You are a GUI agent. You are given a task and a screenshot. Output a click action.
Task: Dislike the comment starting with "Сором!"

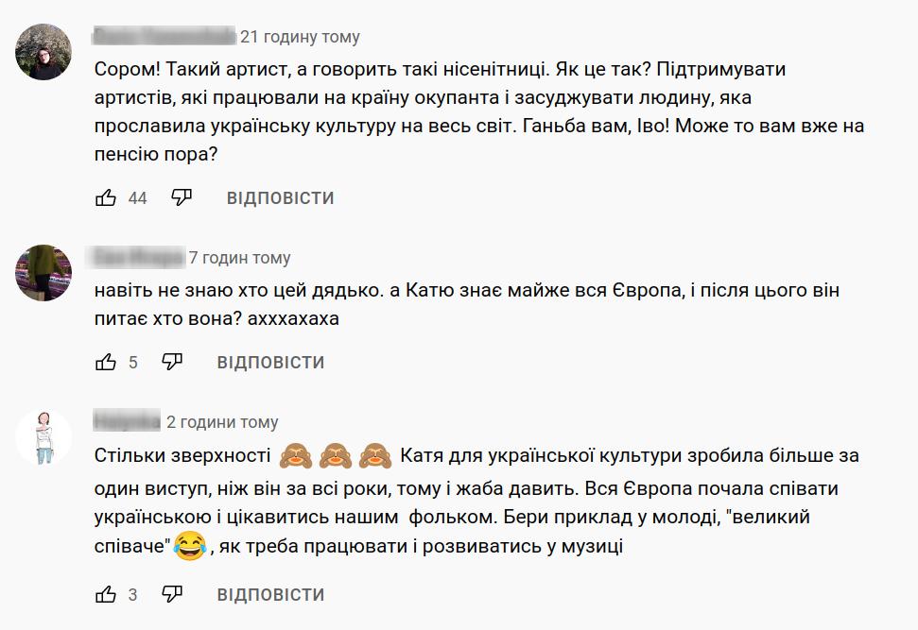(182, 198)
